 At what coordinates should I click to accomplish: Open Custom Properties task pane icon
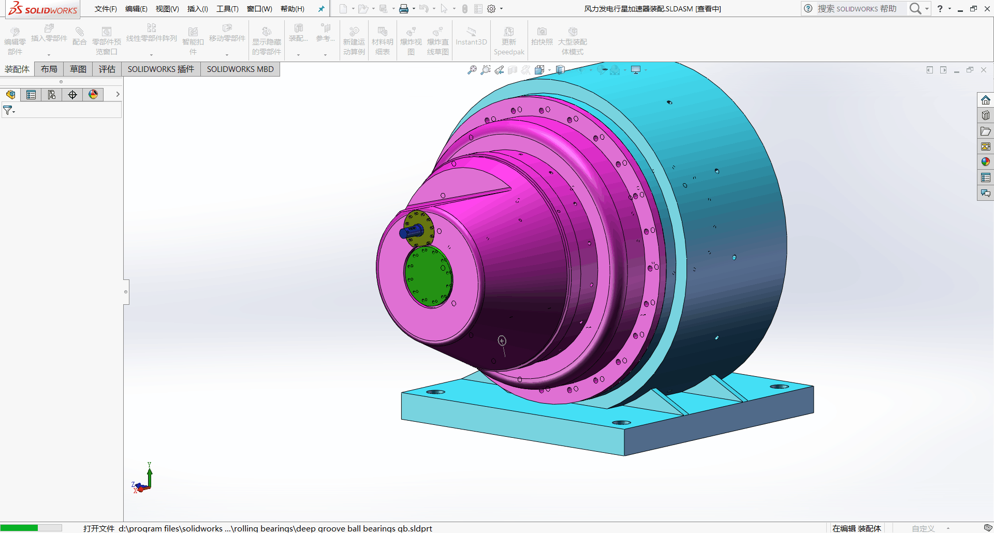[986, 177]
